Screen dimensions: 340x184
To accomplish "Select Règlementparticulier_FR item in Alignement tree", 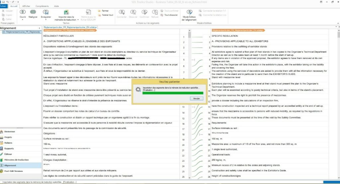I will 21,32.
